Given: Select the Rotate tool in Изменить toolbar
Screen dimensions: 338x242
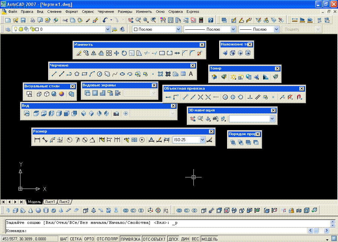Looking at the screenshot, I should tap(124, 53).
